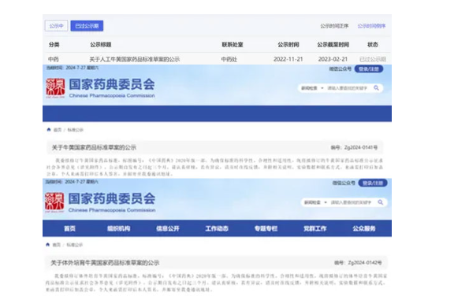Open the 专题专栏 menu item

pyautogui.click(x=266, y=229)
